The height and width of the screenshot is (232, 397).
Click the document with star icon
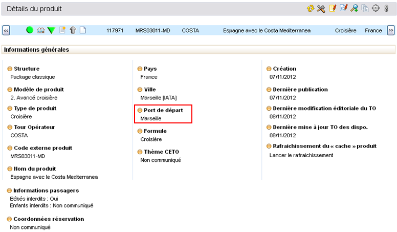pyautogui.click(x=62, y=30)
